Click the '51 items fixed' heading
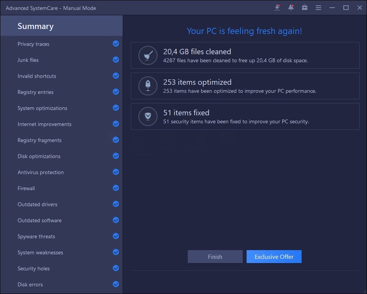The width and height of the screenshot is (367, 294). point(186,113)
